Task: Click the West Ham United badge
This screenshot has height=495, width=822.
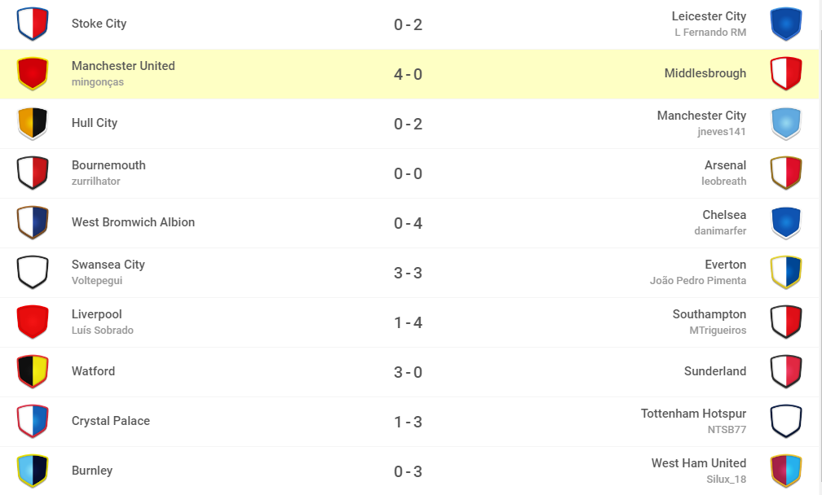Action: point(786,471)
